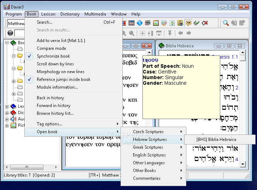
Task: Click the Pictures tree icon
Action: (13, 125)
